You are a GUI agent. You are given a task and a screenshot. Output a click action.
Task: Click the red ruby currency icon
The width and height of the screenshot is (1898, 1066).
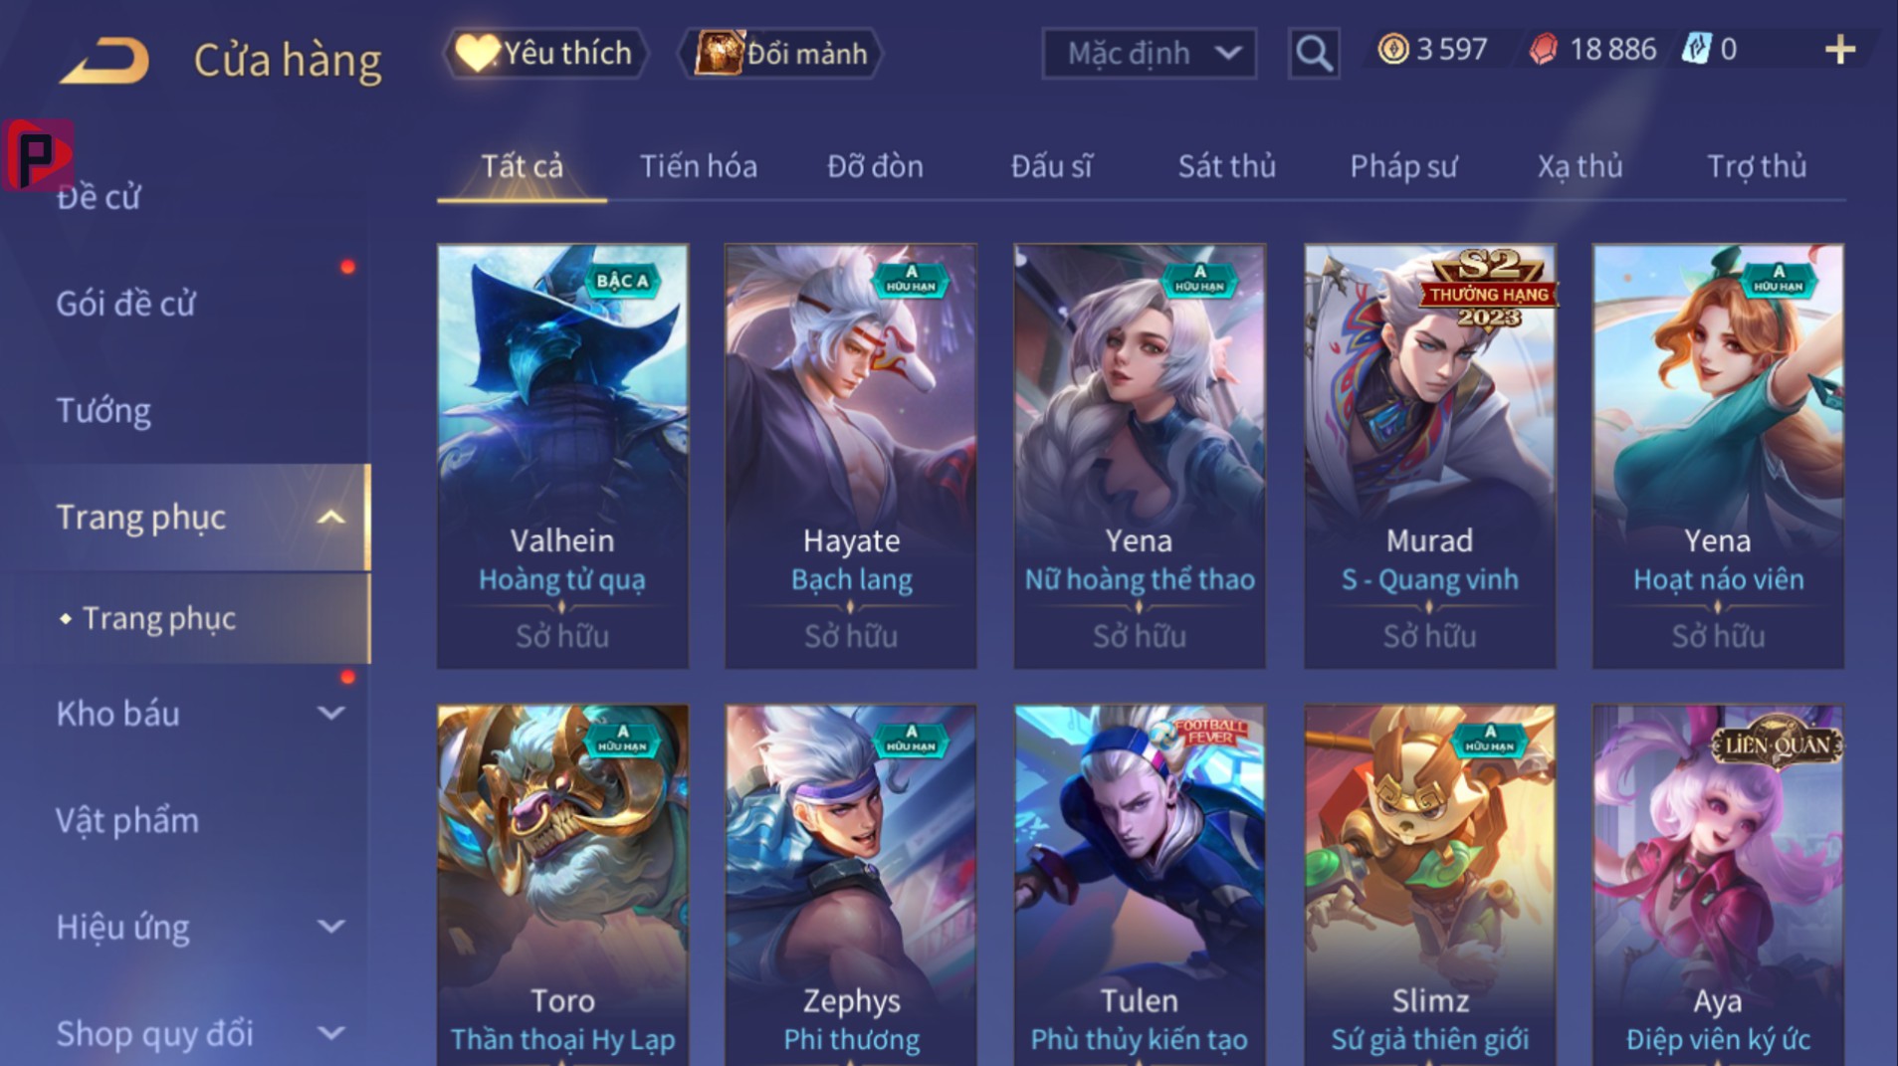(1543, 49)
